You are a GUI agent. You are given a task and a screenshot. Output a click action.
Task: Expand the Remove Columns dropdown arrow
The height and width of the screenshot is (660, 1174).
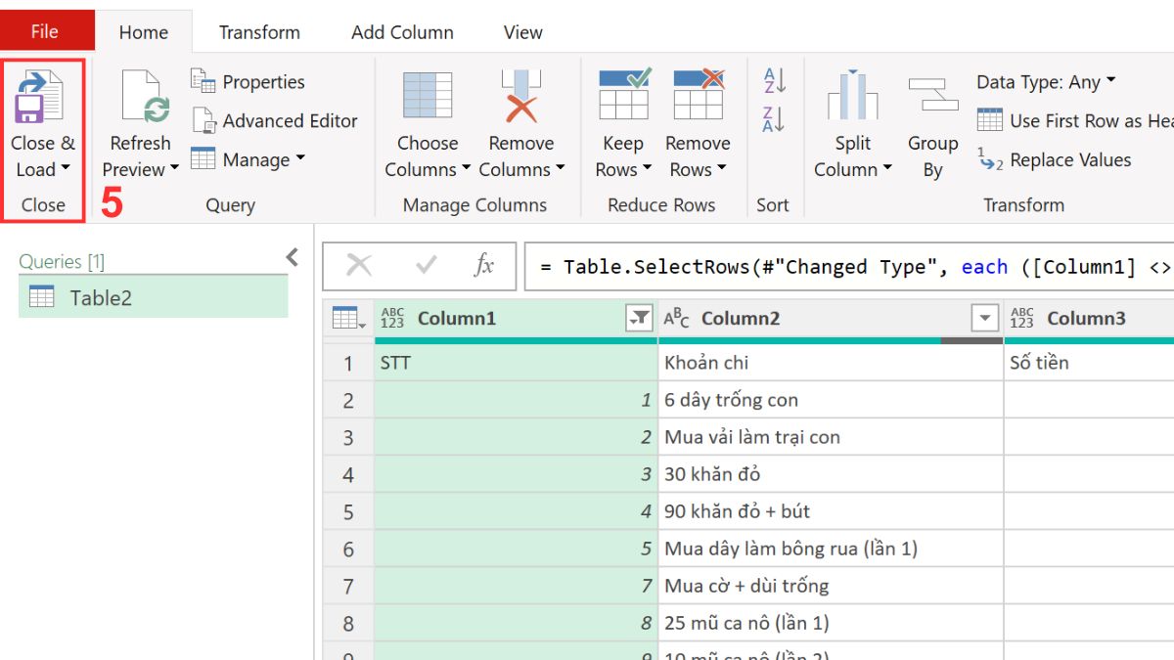560,168
